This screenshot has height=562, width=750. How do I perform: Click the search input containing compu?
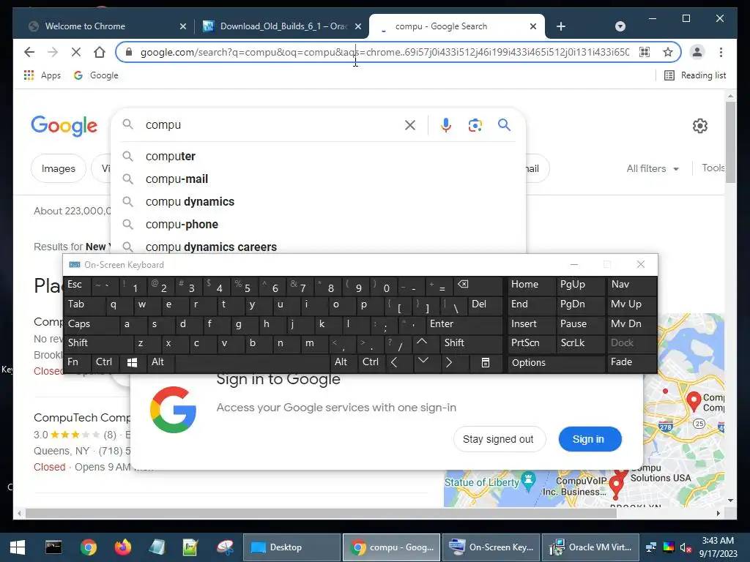coord(272,125)
